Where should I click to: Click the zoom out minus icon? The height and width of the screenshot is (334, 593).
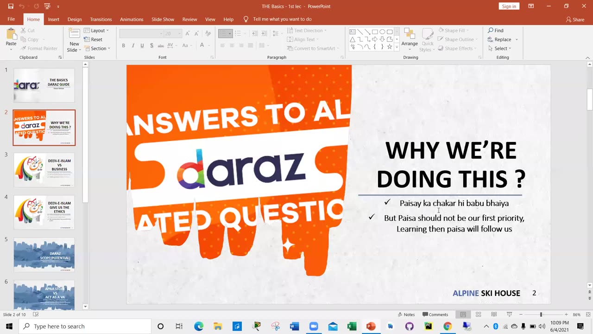pyautogui.click(x=521, y=315)
